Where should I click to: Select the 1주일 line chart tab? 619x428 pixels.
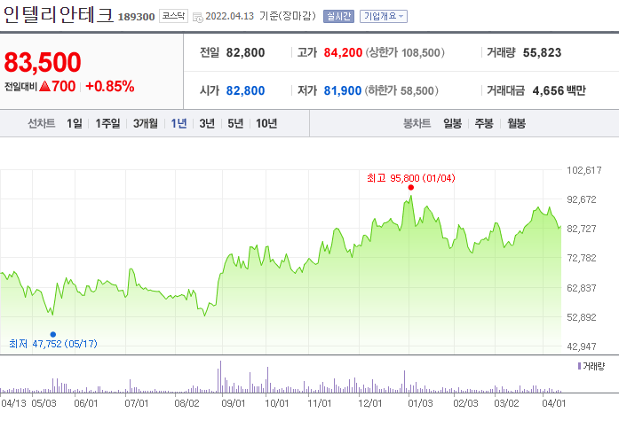click(107, 124)
